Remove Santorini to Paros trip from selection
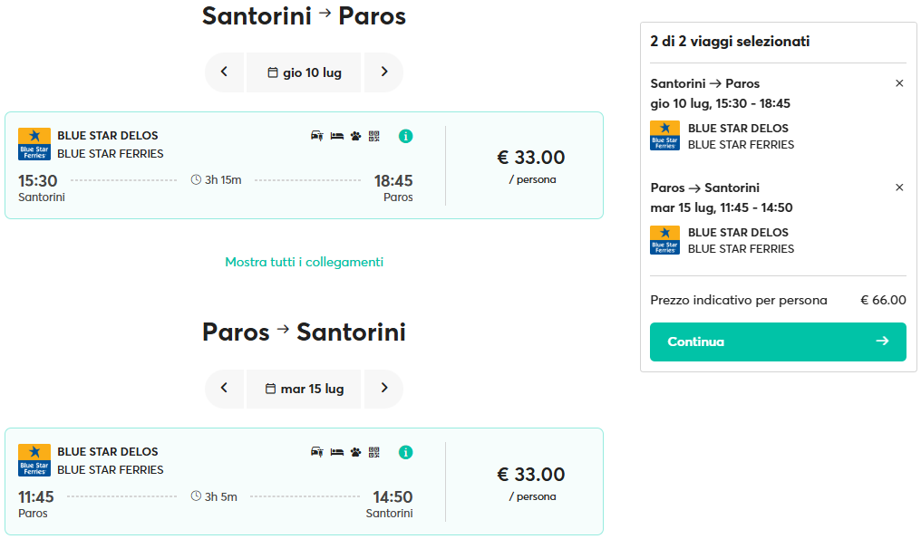921x539 pixels. coord(899,83)
